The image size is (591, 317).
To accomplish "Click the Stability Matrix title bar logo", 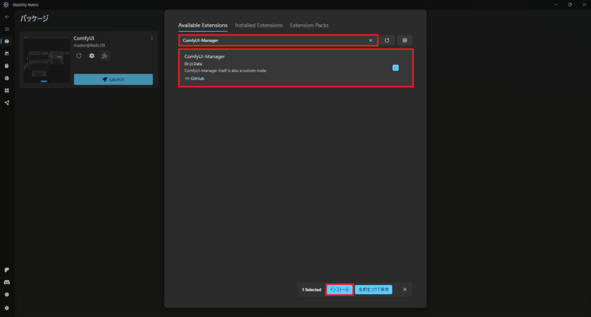I will [6, 5].
